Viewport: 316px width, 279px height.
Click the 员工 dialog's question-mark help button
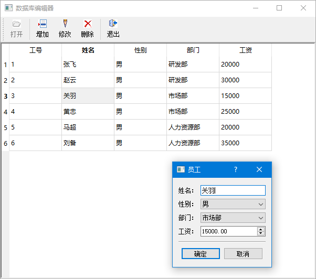(236, 169)
